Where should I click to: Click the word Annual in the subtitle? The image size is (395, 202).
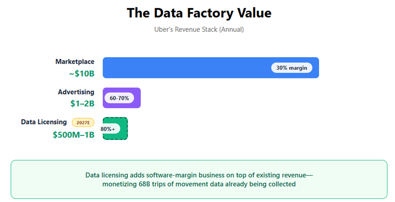(x=232, y=30)
